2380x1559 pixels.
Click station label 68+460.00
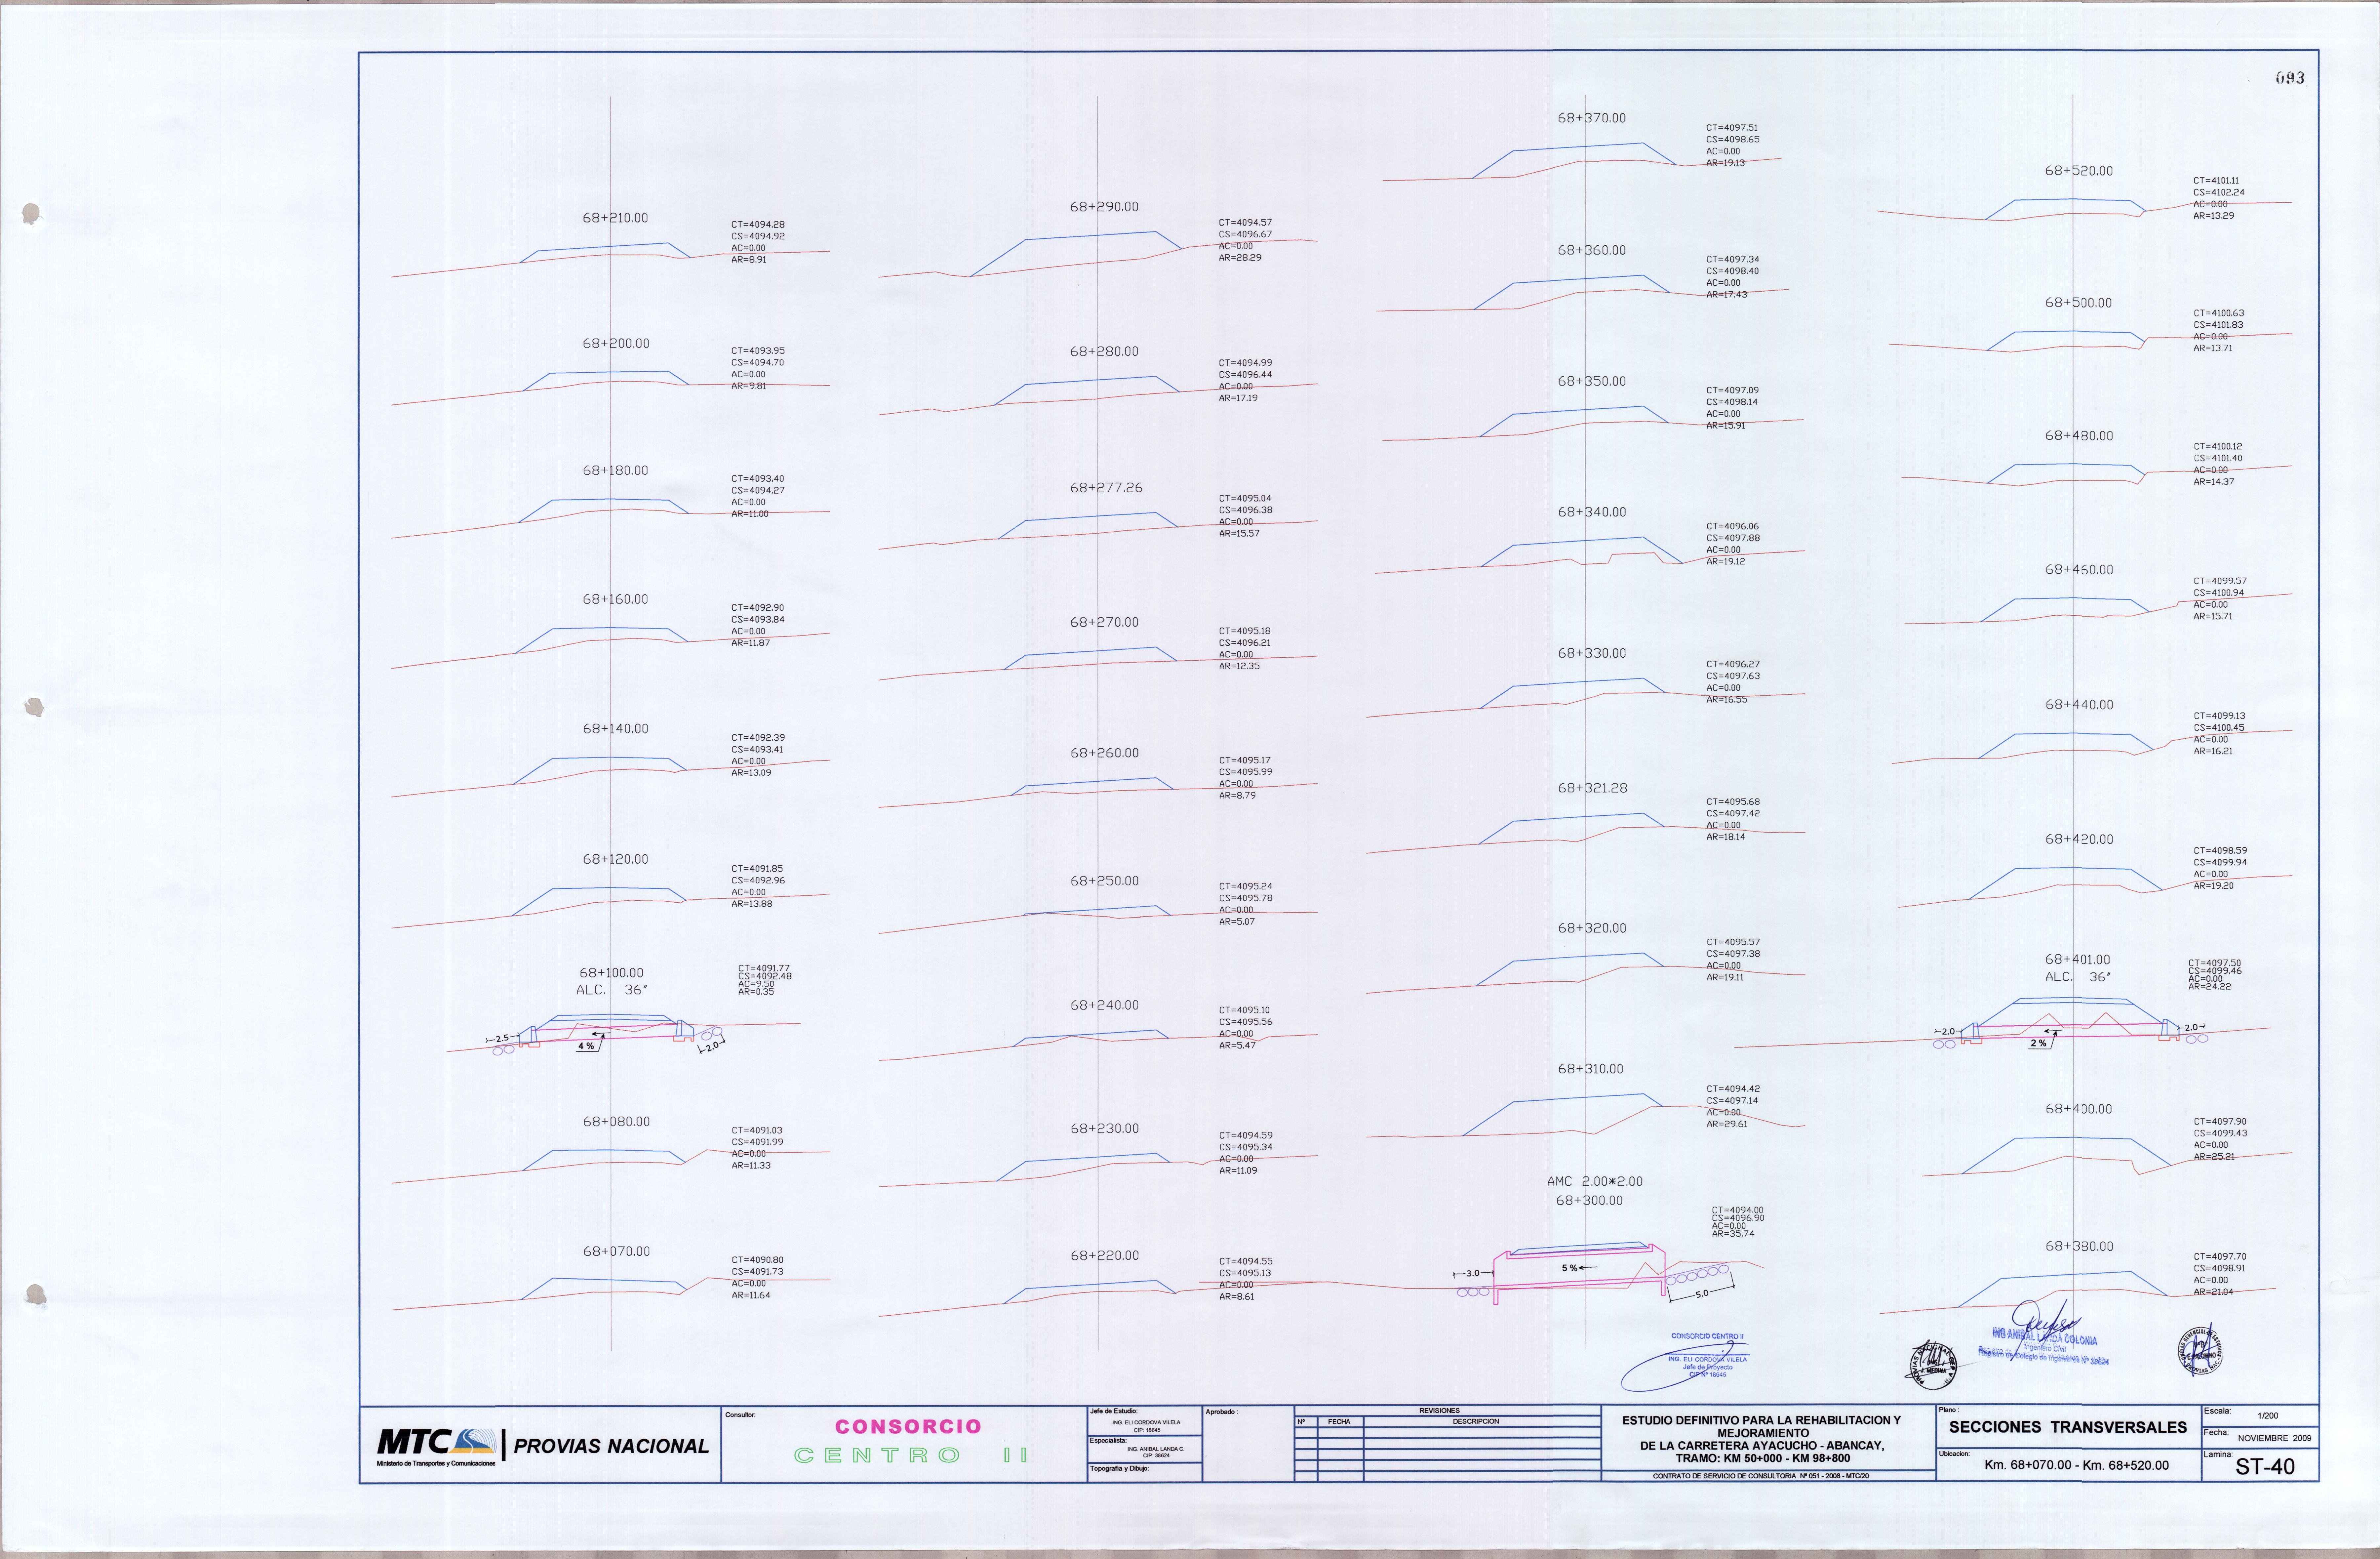coord(2079,570)
